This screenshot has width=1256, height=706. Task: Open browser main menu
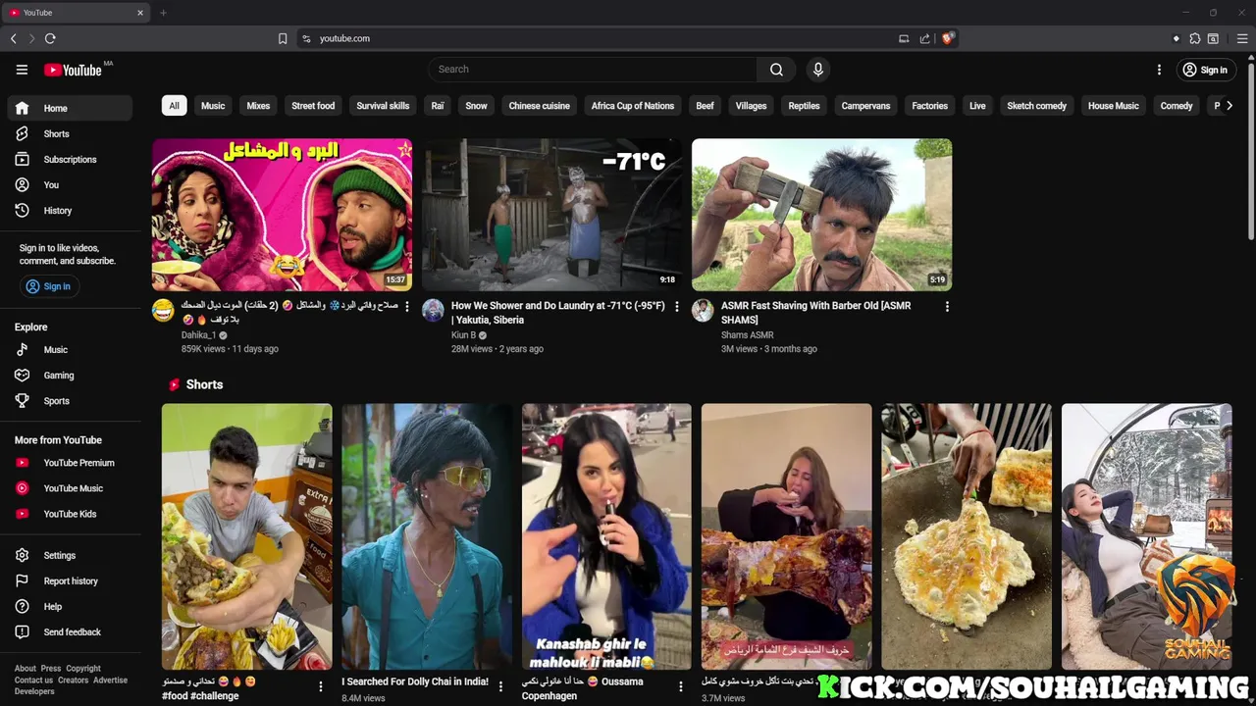coord(1241,38)
